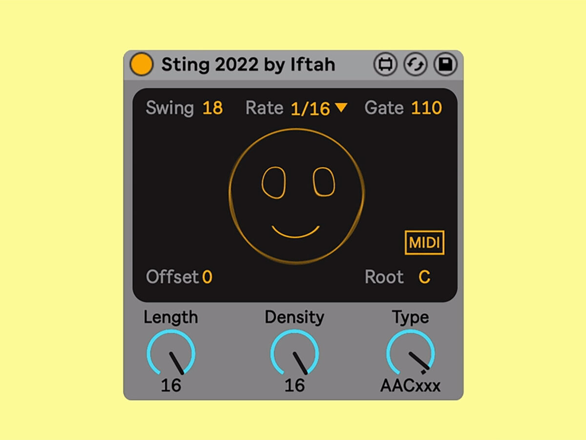Toggle the MIDI button
Image resolution: width=586 pixels, height=440 pixels.
pyautogui.click(x=424, y=242)
